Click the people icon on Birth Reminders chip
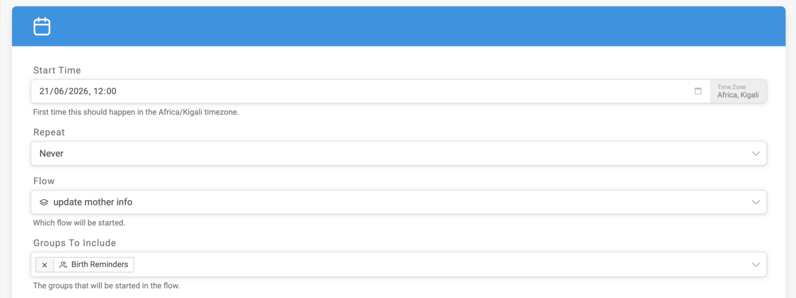Screen dimensions: 796x298 tap(63, 265)
